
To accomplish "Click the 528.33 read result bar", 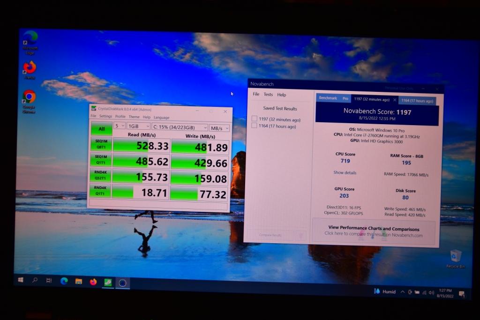I will tap(142, 146).
